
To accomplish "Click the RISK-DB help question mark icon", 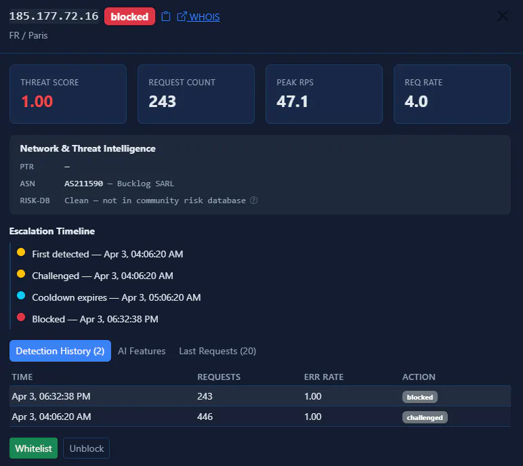I will click(253, 200).
